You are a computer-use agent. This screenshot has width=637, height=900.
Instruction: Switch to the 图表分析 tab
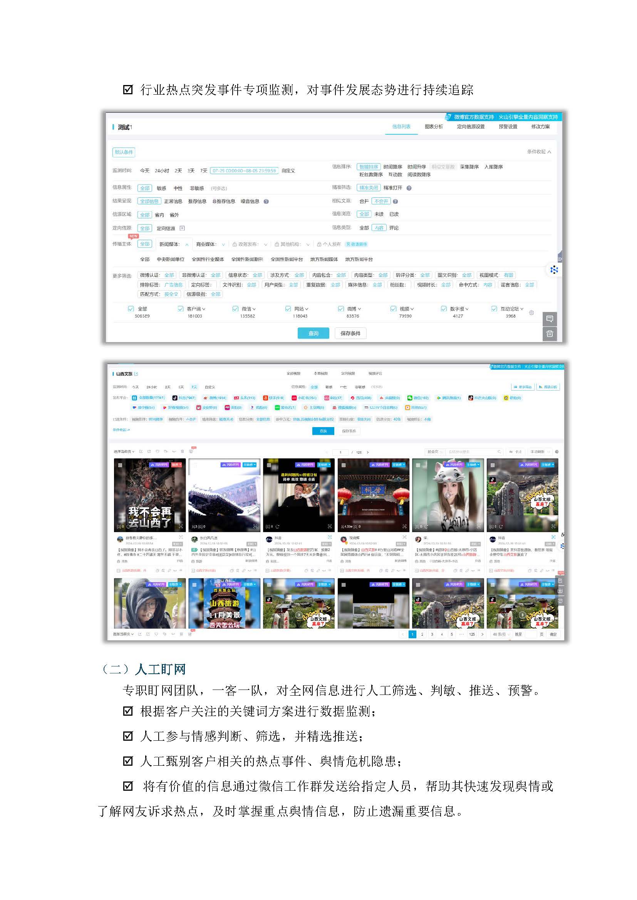[x=433, y=127]
